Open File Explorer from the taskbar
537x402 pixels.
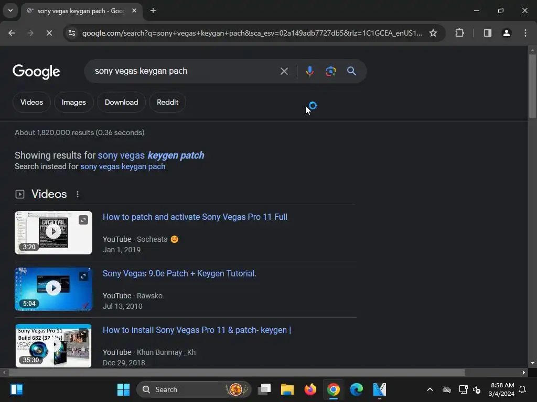[x=287, y=389]
